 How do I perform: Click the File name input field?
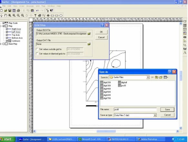coord(135,110)
